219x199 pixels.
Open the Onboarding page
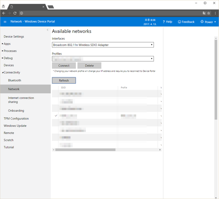16,110
